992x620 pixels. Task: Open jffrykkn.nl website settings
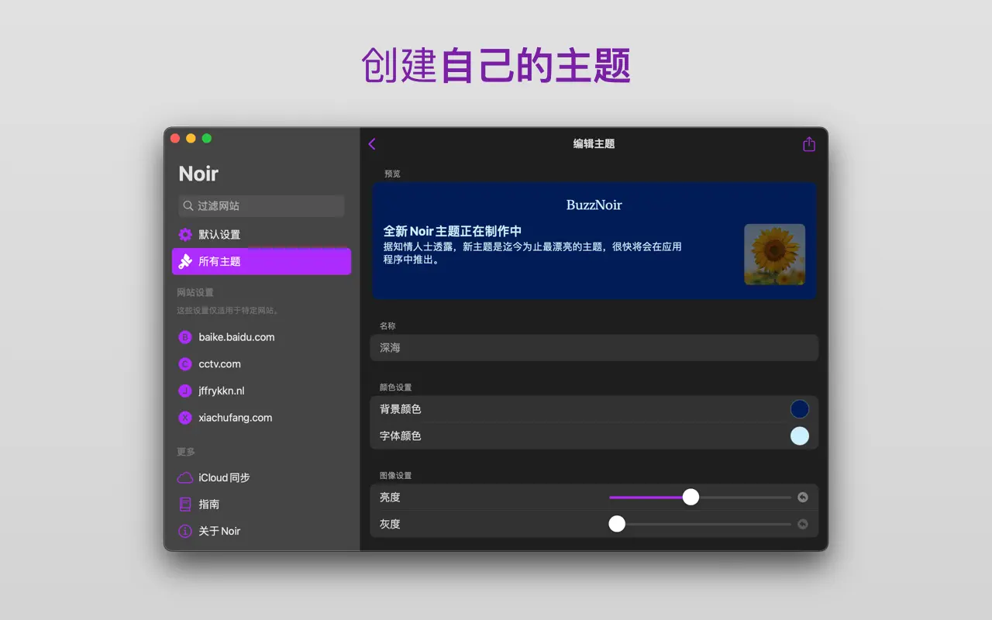pos(261,391)
